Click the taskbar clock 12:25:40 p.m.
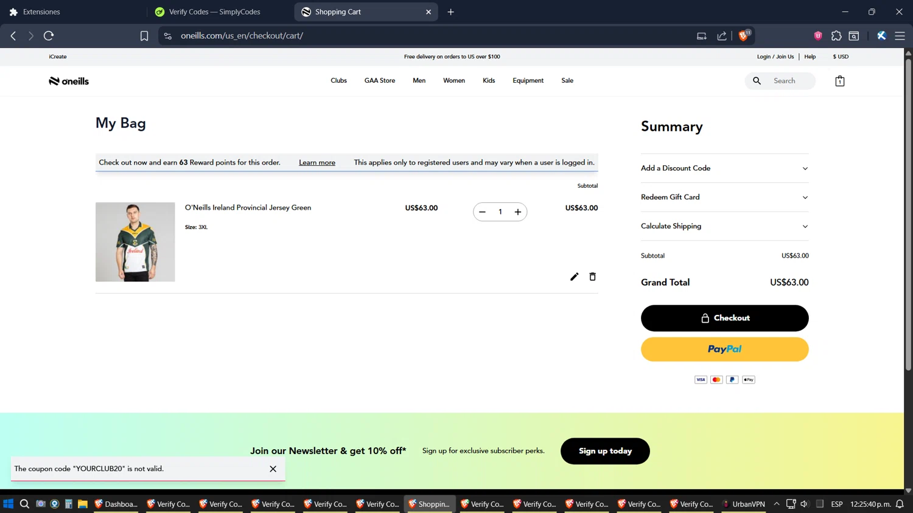The width and height of the screenshot is (913, 513). point(870,504)
